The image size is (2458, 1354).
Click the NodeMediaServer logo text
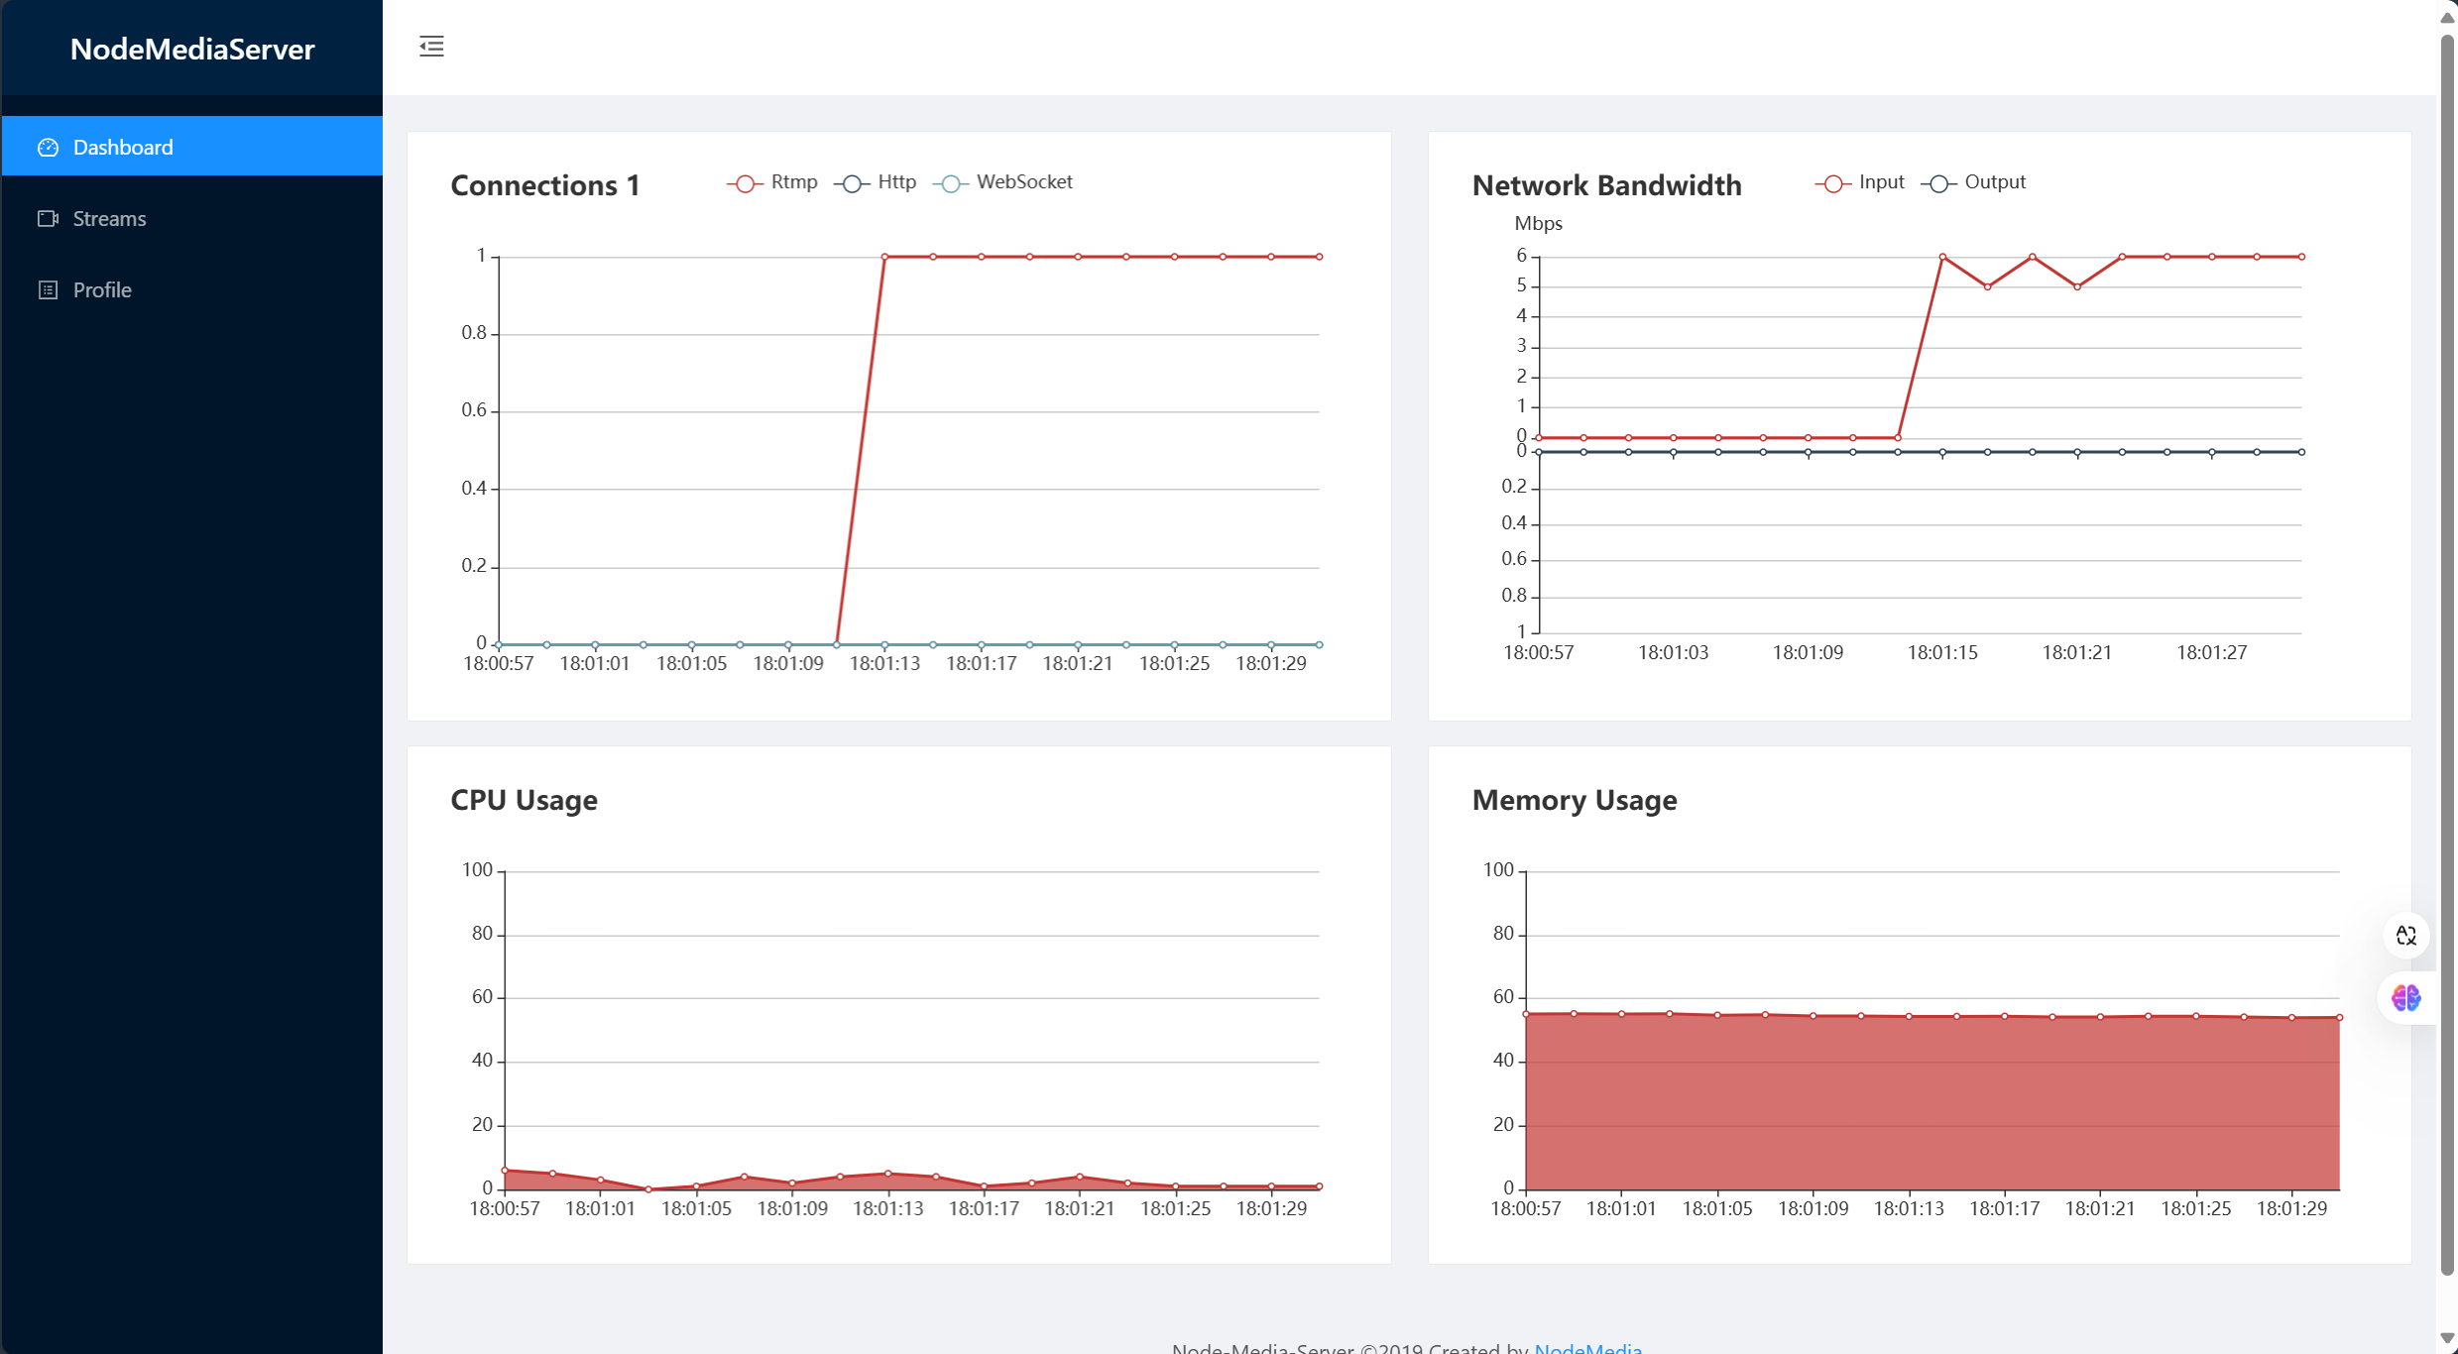(x=191, y=49)
